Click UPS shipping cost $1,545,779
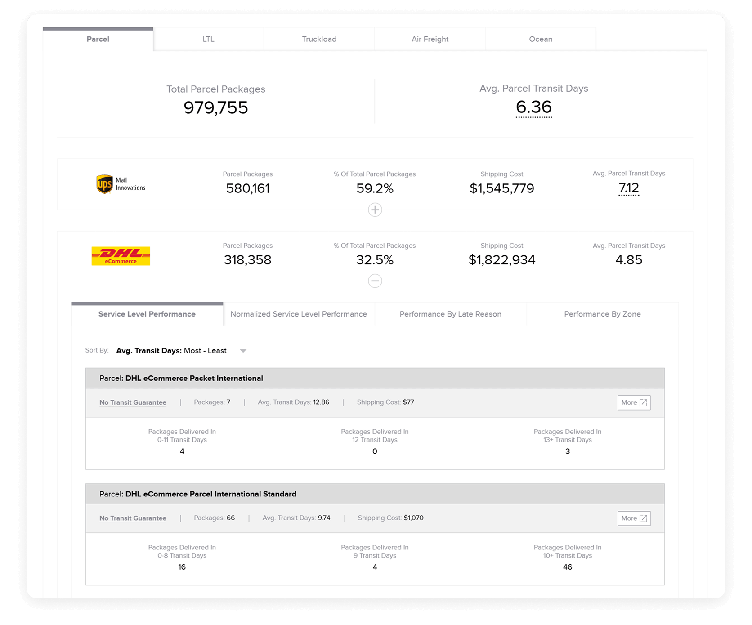Image resolution: width=752 pixels, height=625 pixels. click(502, 188)
